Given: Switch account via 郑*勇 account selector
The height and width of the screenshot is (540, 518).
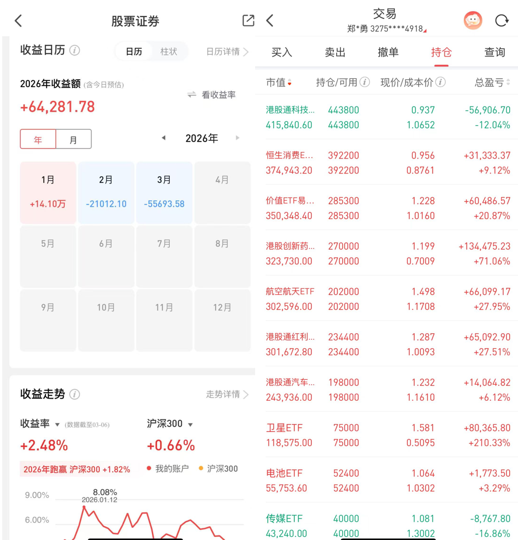Looking at the screenshot, I should point(387,29).
